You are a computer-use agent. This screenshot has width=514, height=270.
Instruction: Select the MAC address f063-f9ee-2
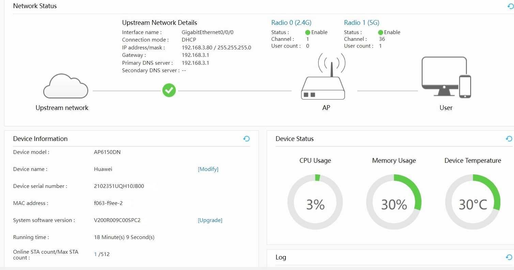[x=108, y=203]
